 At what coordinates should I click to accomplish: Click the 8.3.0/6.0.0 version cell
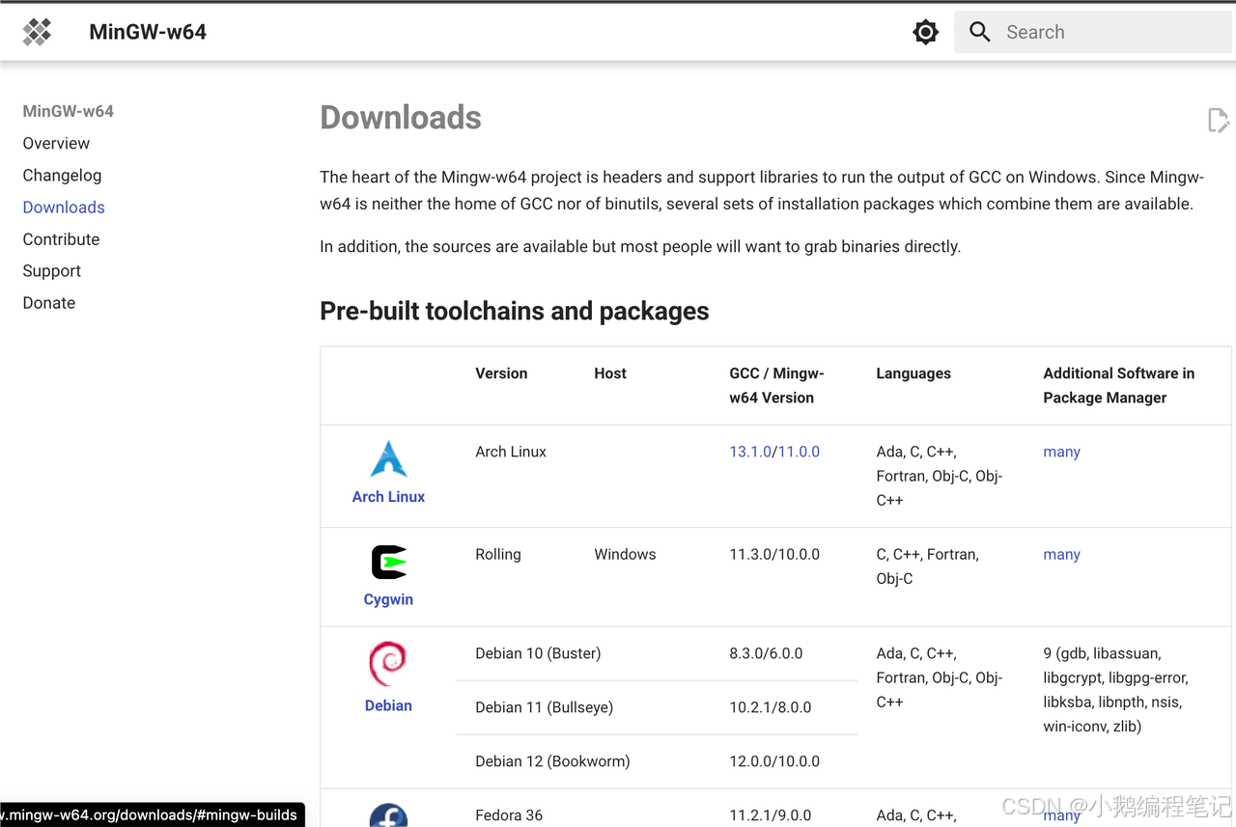tap(766, 653)
